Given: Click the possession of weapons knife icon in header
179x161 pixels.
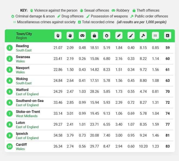Looking at the screenshot, I should (x=131, y=36).
